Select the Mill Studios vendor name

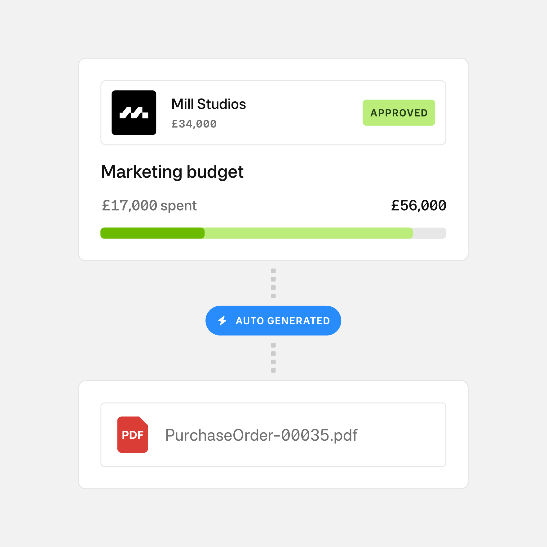tap(209, 104)
